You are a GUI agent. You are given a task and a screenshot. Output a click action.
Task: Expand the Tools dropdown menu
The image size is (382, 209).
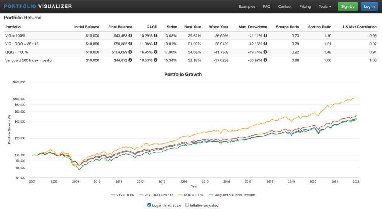[x=325, y=7]
